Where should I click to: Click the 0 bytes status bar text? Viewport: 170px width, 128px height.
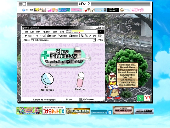click(69, 99)
